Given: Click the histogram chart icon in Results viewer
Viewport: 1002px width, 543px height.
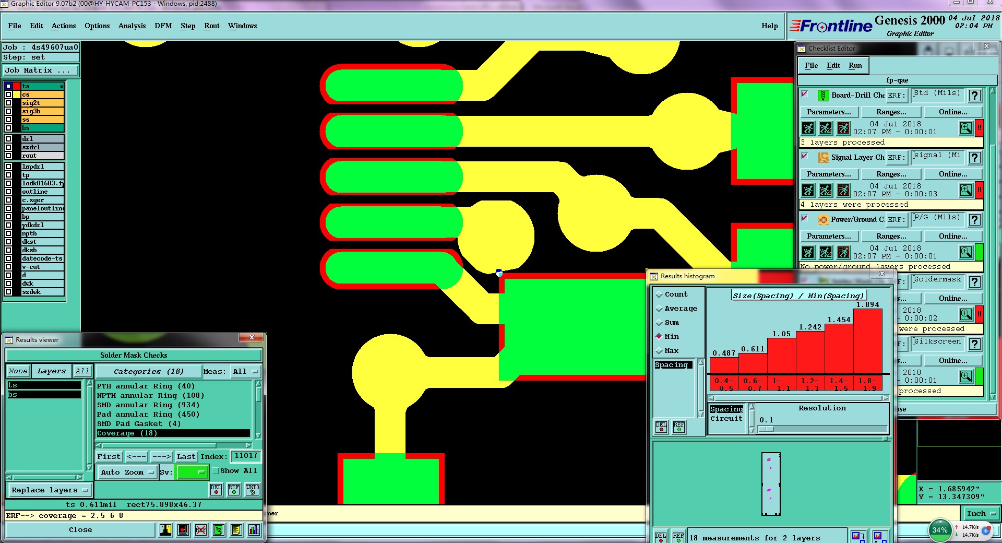Looking at the screenshot, I should tap(254, 530).
